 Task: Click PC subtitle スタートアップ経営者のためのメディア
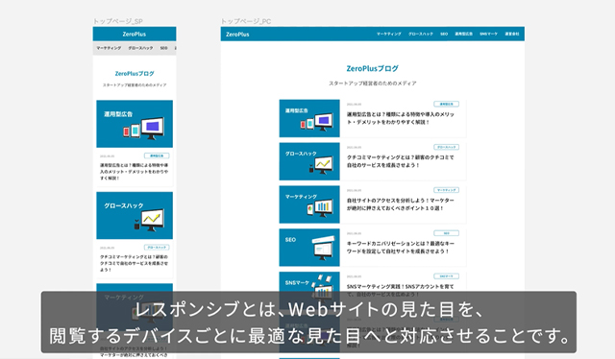[373, 84]
